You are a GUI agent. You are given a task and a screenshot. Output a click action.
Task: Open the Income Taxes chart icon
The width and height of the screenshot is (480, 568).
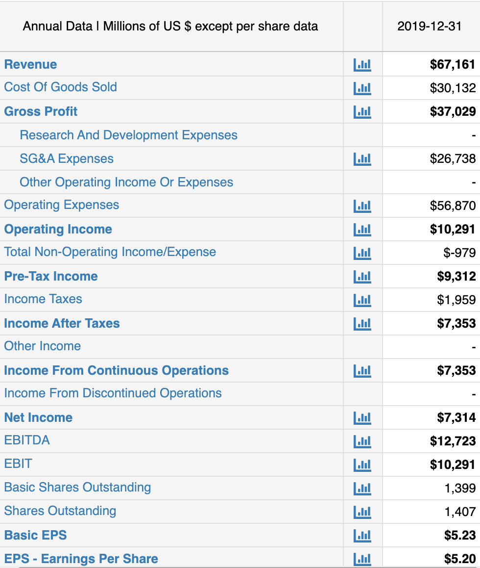(362, 300)
